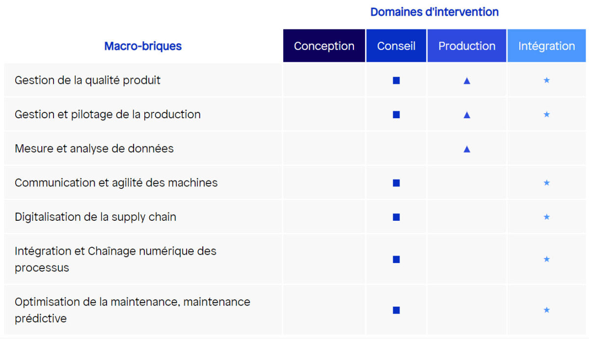The width and height of the screenshot is (589, 339).
Task: Choose the Intégration column header
Action: [546, 46]
